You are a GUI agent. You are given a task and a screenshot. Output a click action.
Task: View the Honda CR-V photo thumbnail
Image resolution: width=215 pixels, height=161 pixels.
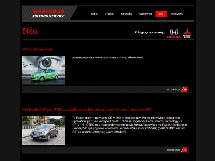[44, 130]
